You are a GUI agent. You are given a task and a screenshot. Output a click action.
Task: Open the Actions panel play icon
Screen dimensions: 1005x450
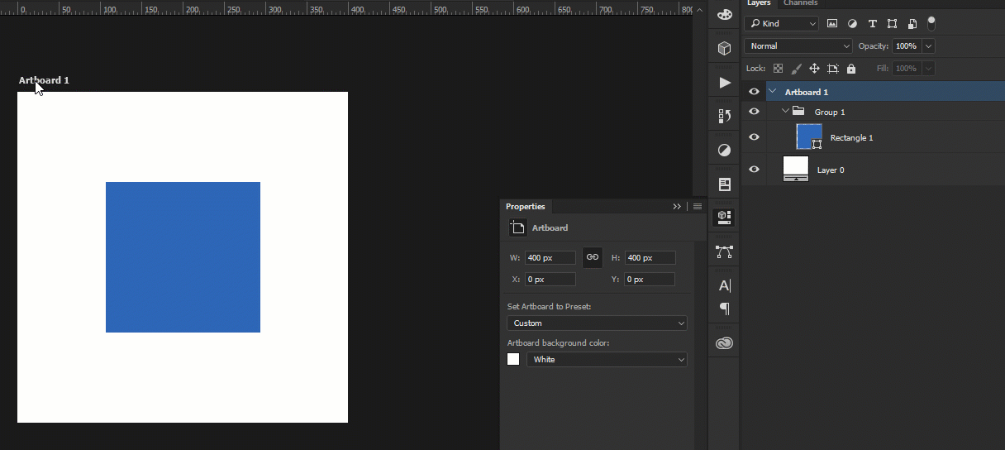(x=725, y=83)
